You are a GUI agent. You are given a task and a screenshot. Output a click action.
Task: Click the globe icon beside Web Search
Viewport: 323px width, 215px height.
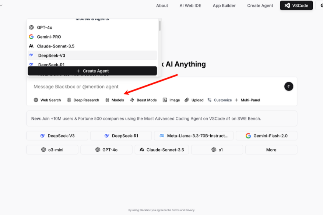36,100
